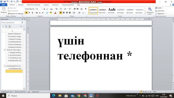Open highlight color dropdown arrow
Image resolution: width=174 pixels, height=98 pixels.
coord(53,13)
